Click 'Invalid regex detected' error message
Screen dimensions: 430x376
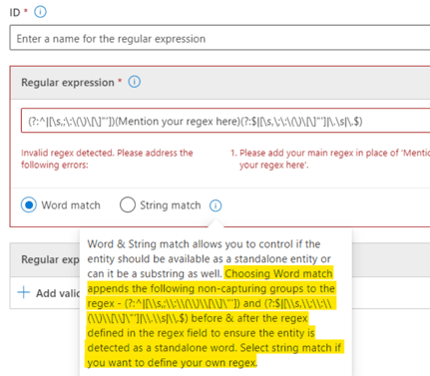coord(107,159)
